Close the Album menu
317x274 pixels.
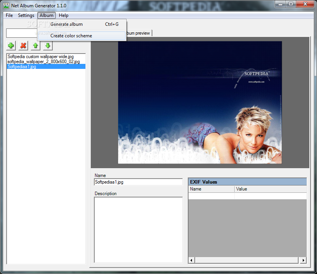(x=47, y=15)
